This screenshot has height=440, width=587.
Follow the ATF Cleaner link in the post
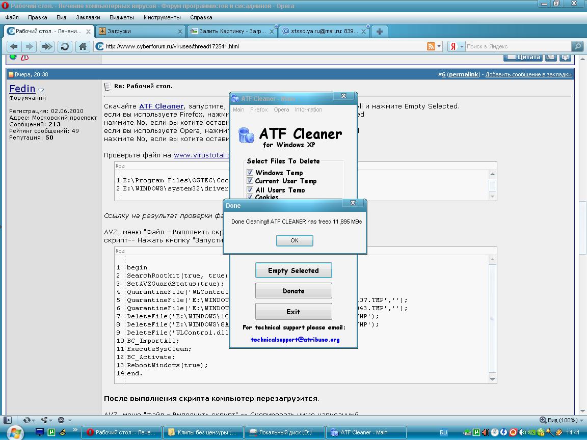tap(162, 106)
